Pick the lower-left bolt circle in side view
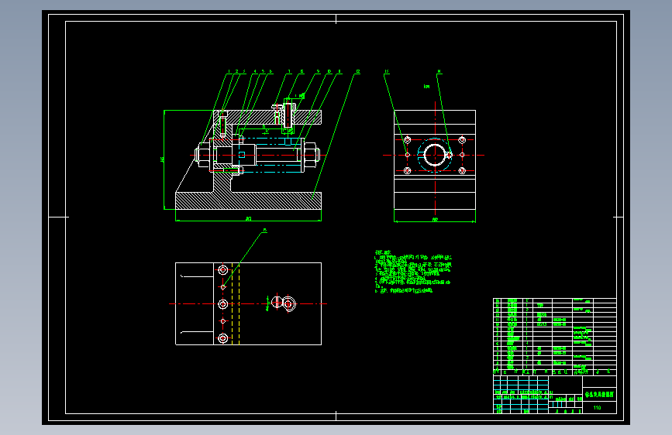This screenshot has width=672, height=435. [x=408, y=170]
